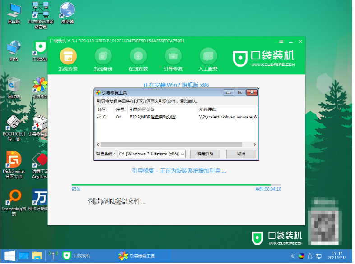The height and width of the screenshot is (264, 355).
Task: Open the desktop shortcut in taskbar
Action: coord(24,256)
